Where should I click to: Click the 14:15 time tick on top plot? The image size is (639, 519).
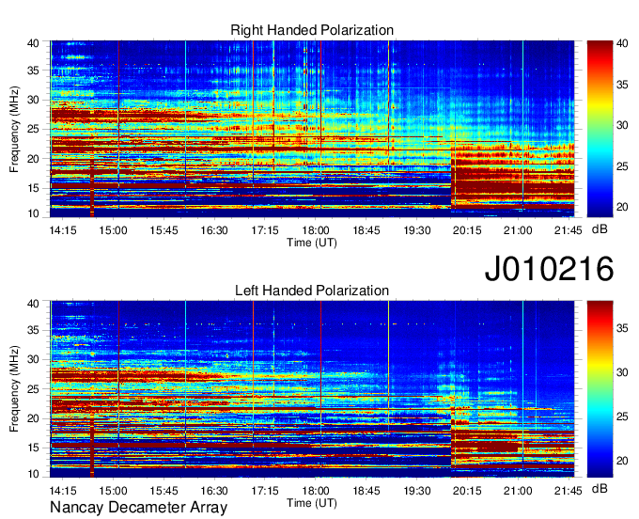63,230
